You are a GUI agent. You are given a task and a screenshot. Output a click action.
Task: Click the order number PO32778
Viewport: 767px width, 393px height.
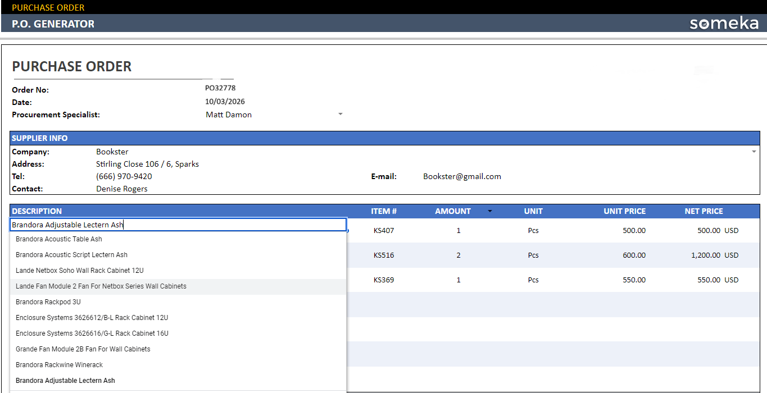[x=220, y=88]
